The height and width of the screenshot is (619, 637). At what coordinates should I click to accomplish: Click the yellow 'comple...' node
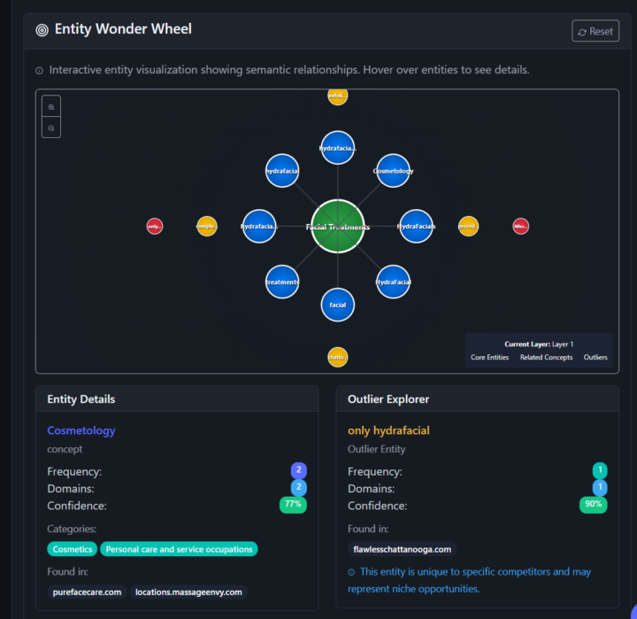[x=206, y=227]
